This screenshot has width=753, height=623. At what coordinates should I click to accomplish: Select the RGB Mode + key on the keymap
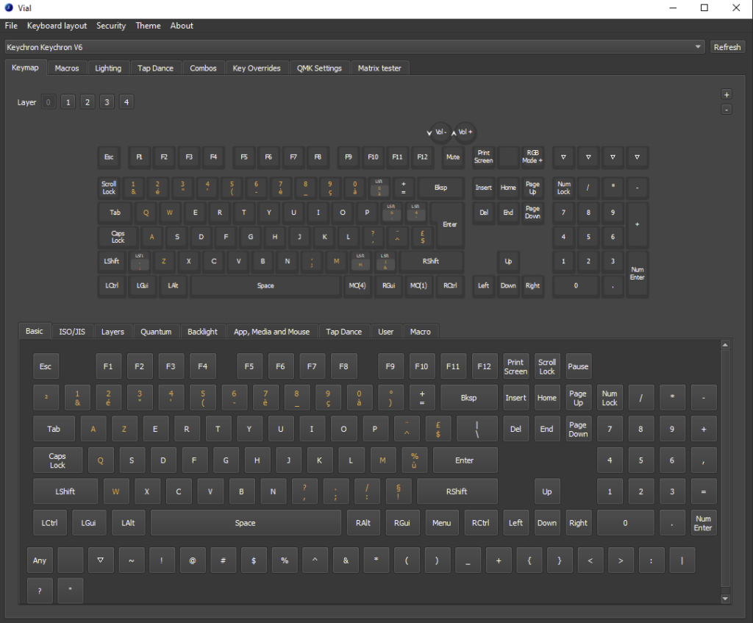pyautogui.click(x=532, y=157)
